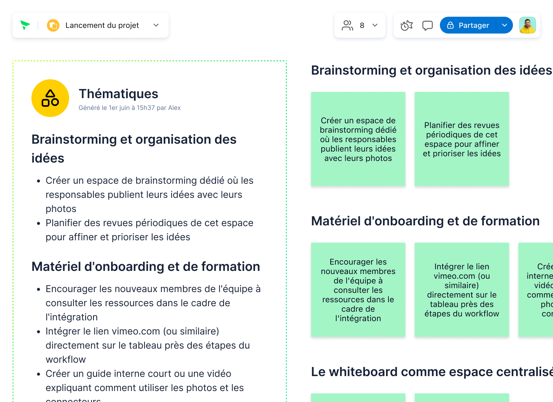Select sticky note Encourager les nouveaux membres

[x=358, y=290]
